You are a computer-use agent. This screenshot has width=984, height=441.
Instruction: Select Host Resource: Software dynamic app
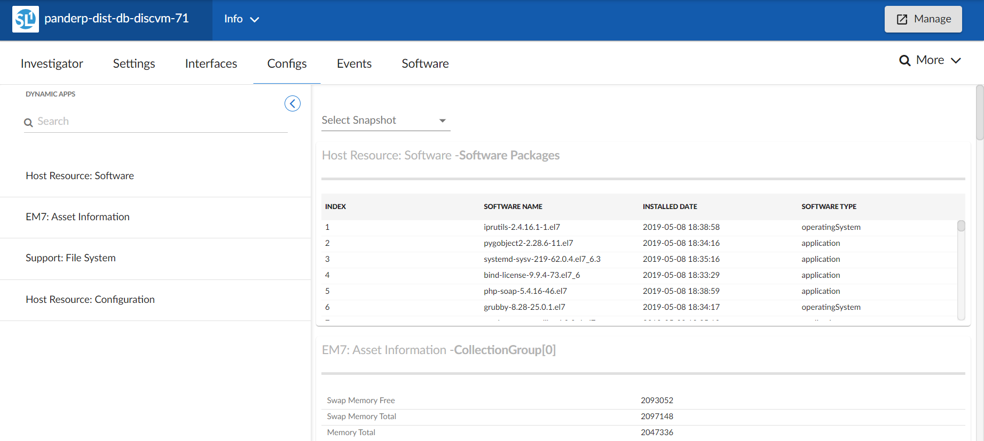pyautogui.click(x=80, y=176)
